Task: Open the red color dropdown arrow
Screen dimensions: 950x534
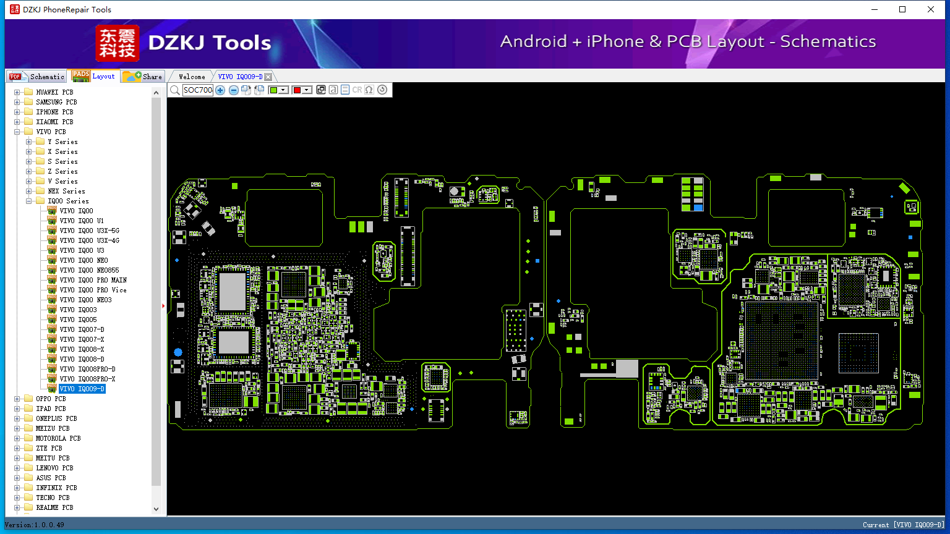Action: [x=306, y=90]
